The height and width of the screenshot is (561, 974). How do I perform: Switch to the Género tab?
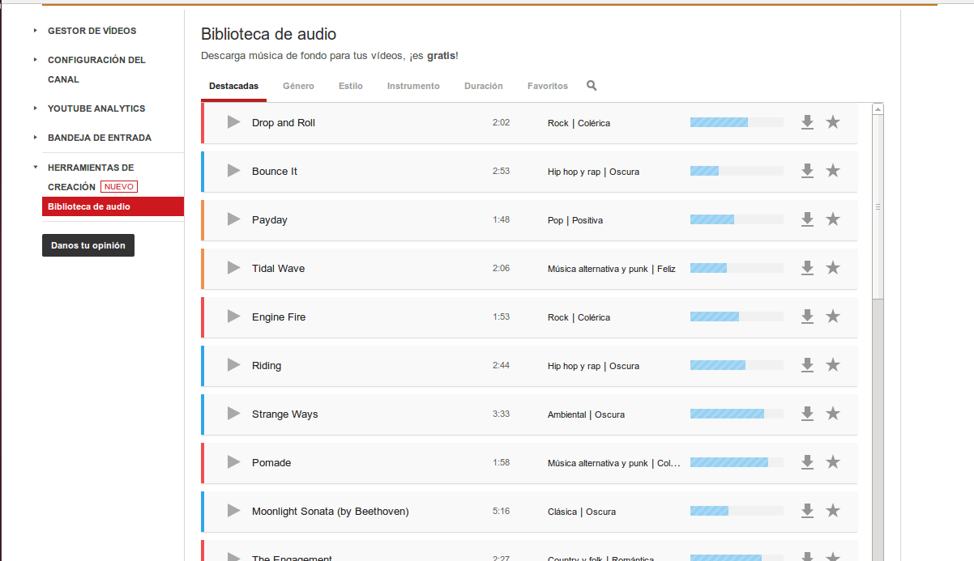point(298,86)
